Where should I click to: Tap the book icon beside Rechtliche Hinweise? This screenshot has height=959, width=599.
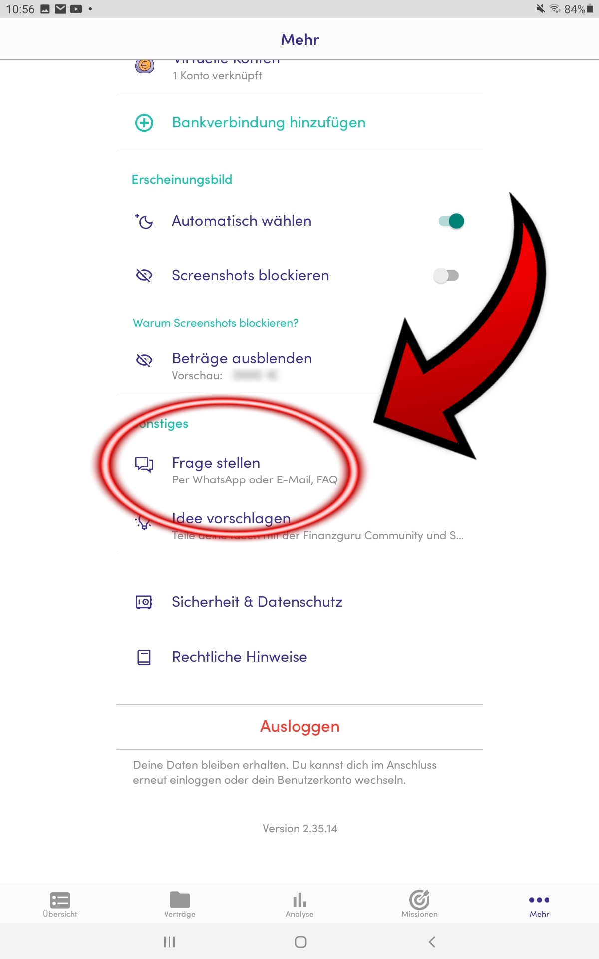coord(144,657)
